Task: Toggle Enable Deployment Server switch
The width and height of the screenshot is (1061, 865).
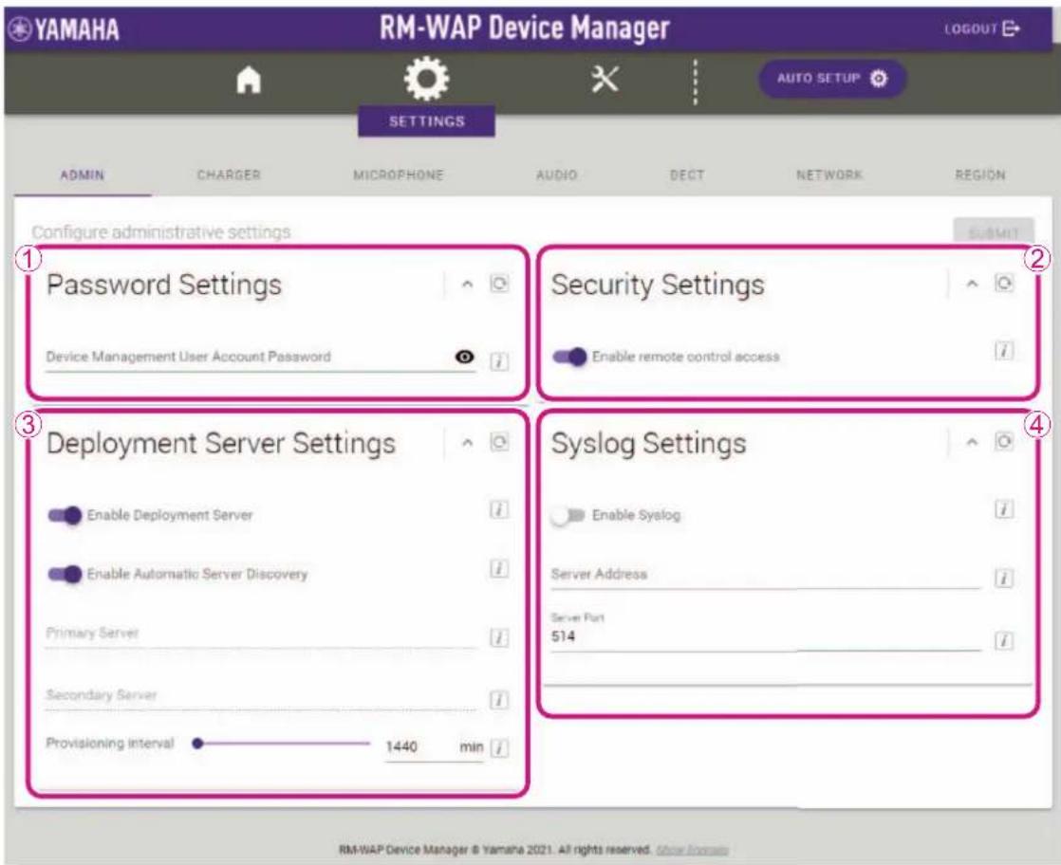Action: click(65, 515)
